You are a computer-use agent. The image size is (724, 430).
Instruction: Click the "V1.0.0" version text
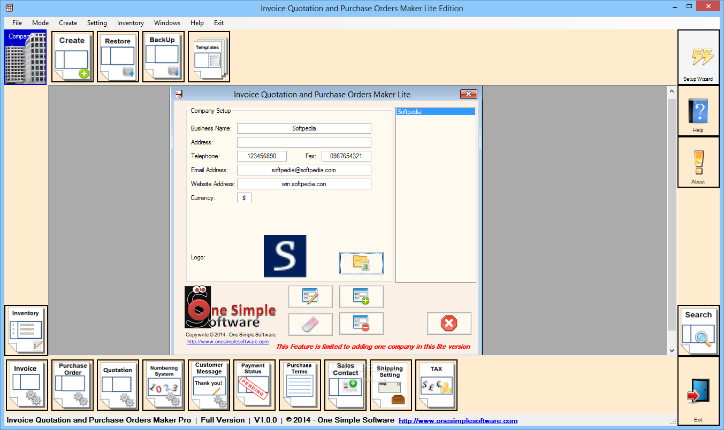[x=265, y=420]
